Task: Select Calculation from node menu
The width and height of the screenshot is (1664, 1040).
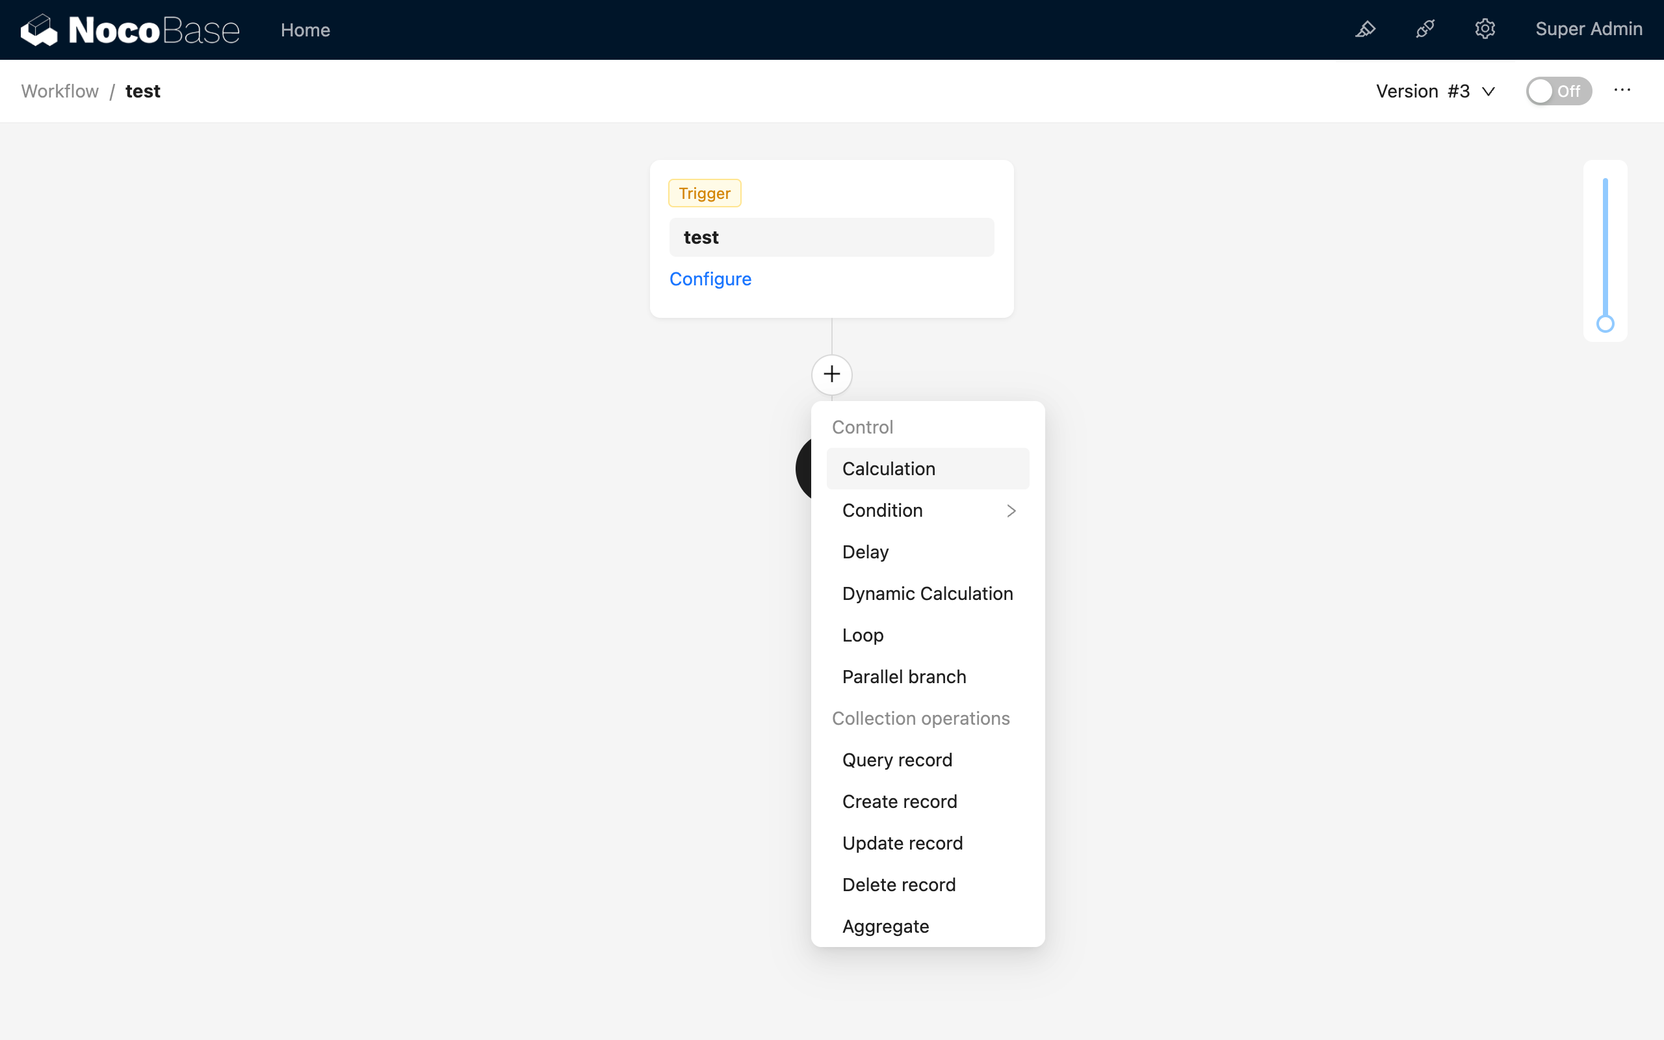Action: point(889,469)
